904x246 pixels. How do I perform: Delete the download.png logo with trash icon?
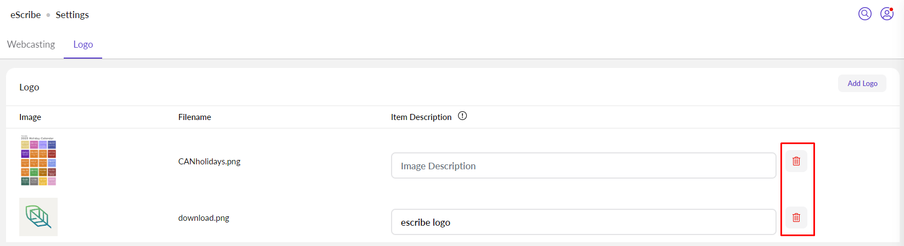(796, 218)
